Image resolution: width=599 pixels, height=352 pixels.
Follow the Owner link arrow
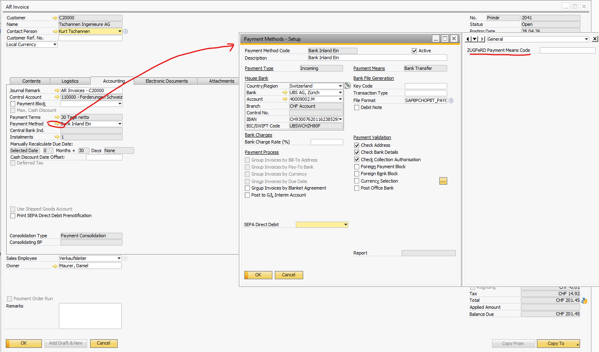point(55,266)
